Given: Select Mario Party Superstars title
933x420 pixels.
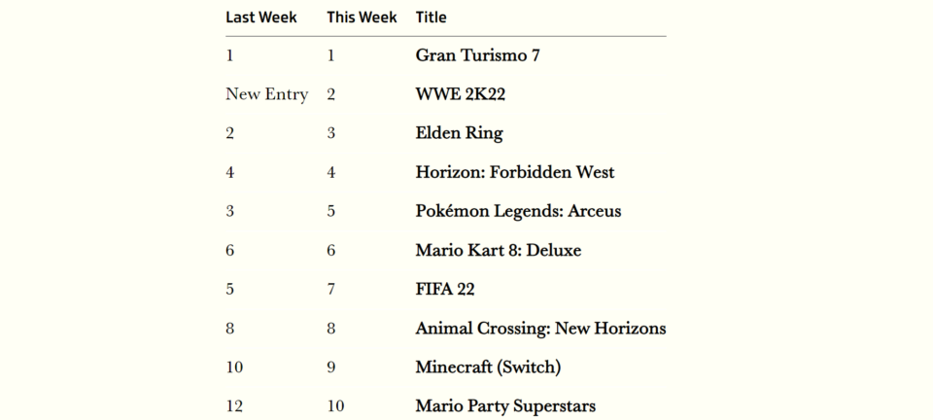Looking at the screenshot, I should coord(505,407).
